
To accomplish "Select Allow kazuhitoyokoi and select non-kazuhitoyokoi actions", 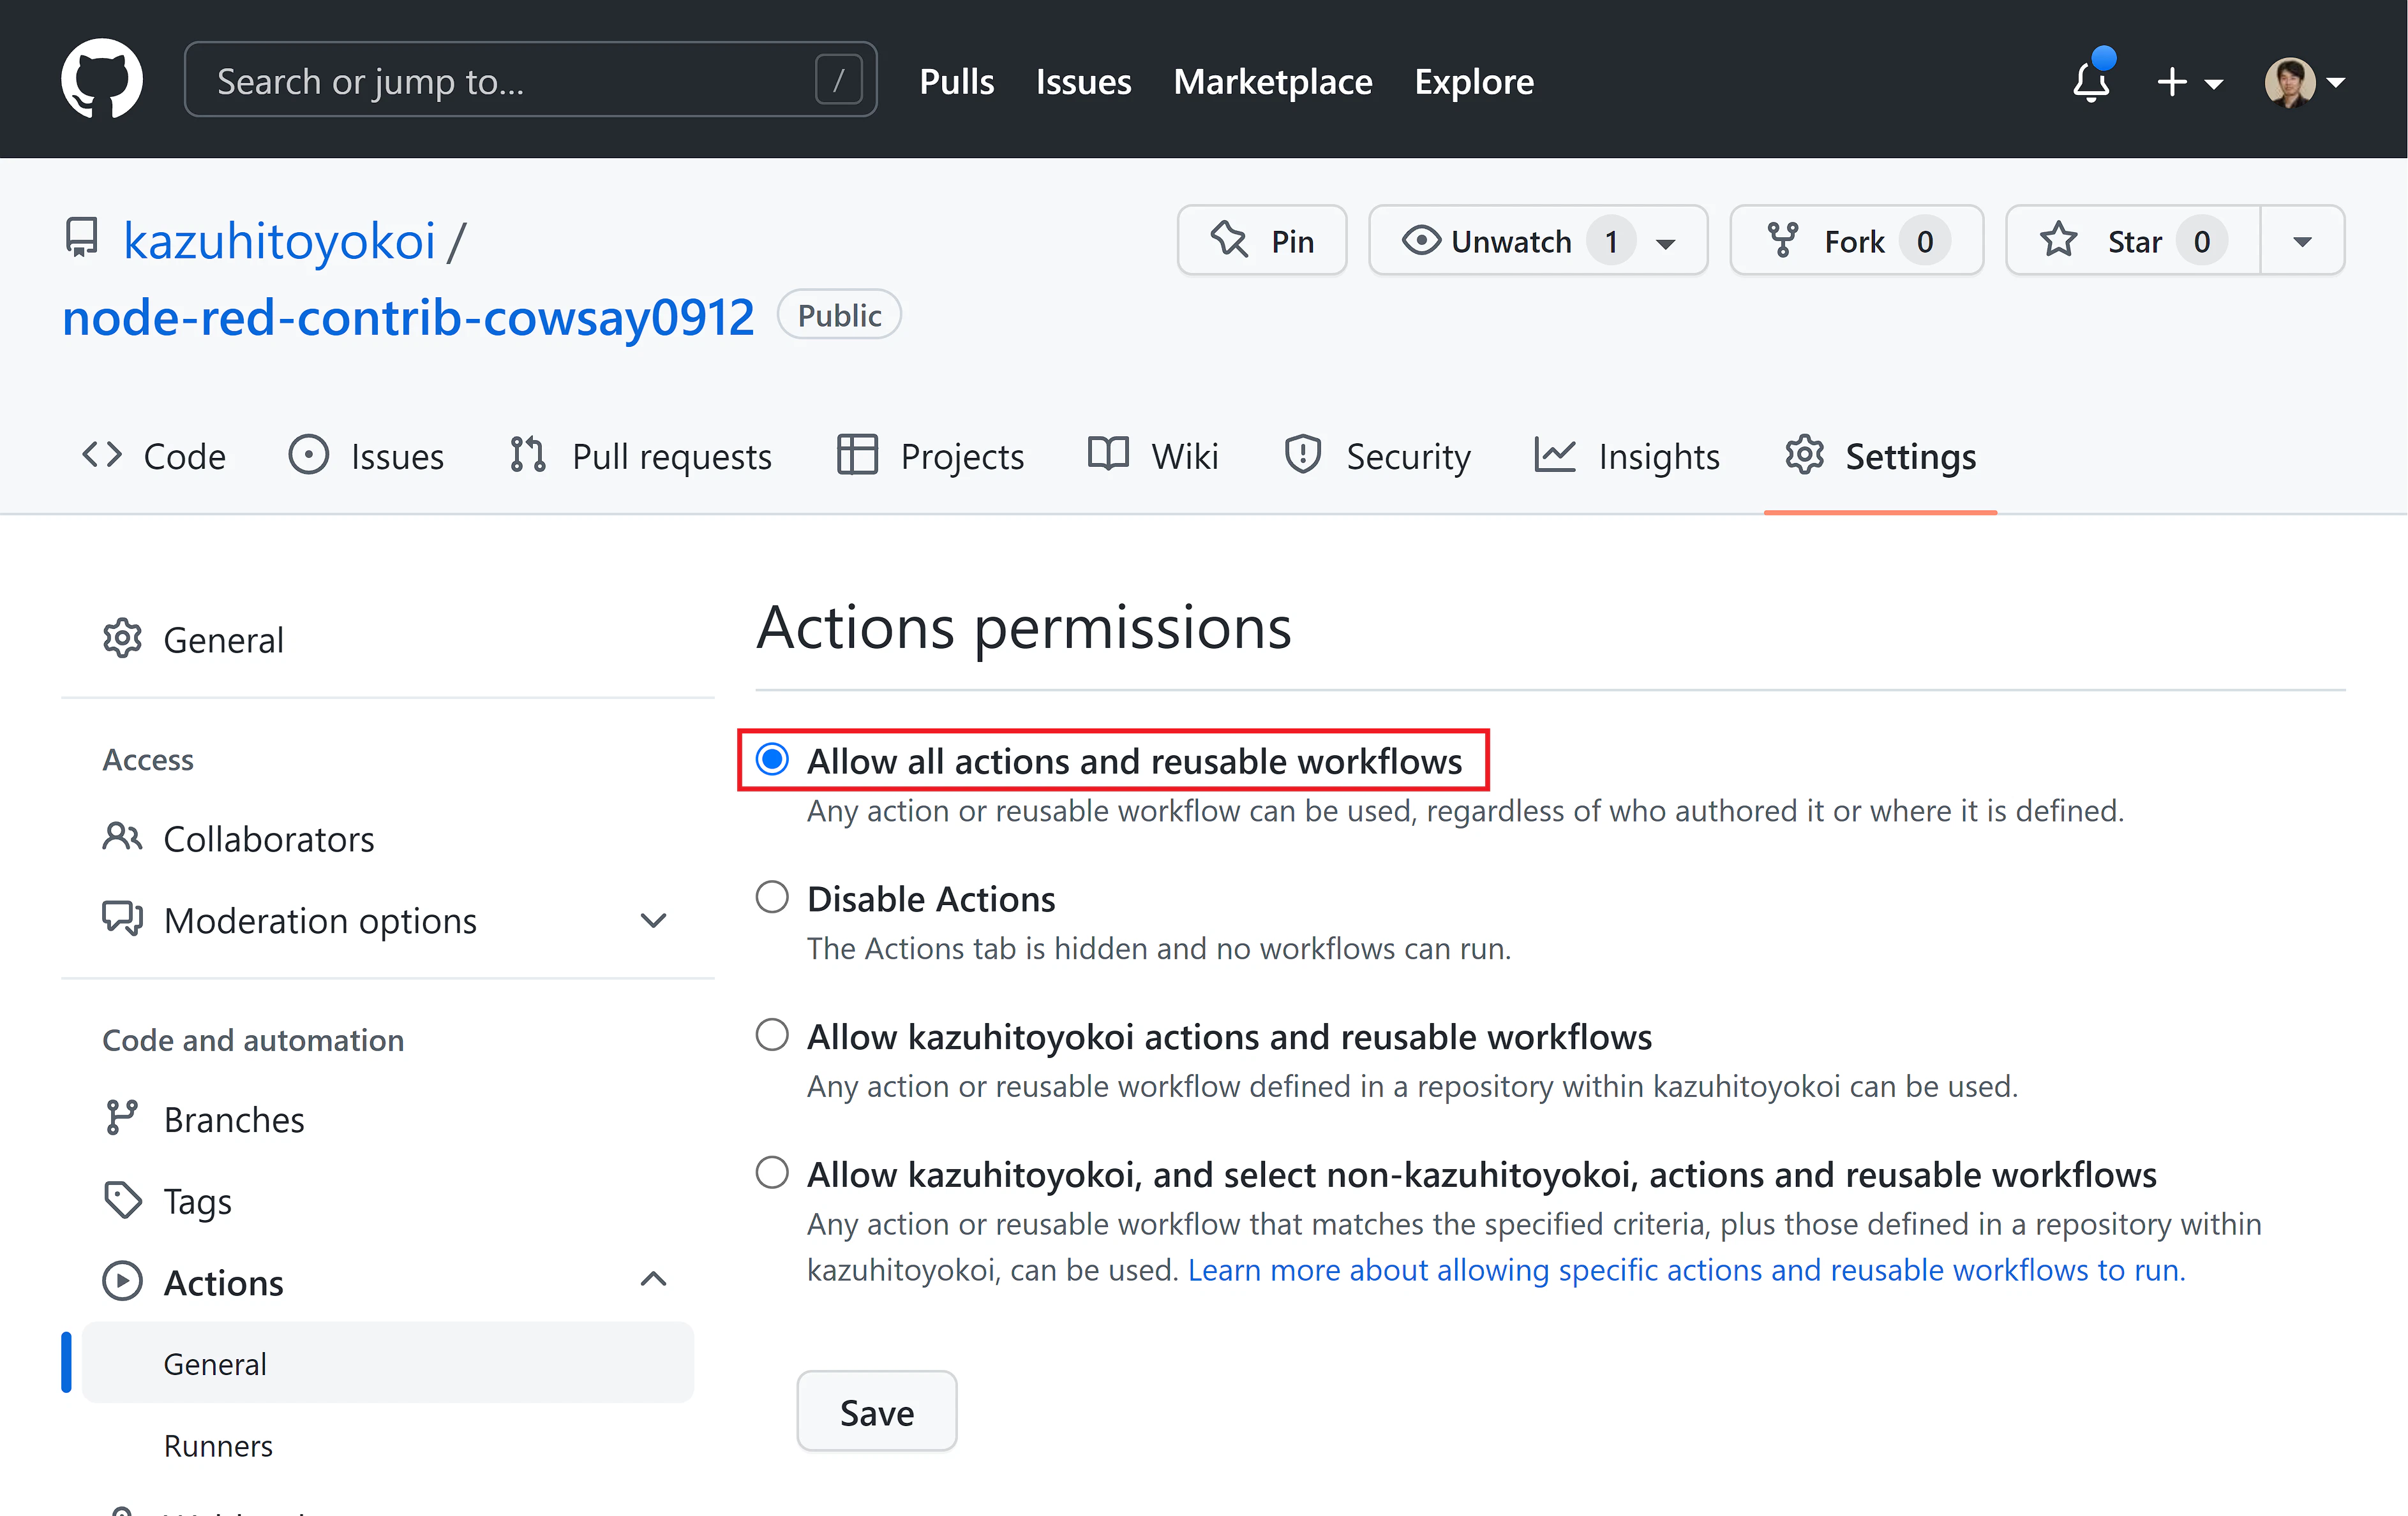I will [772, 1174].
